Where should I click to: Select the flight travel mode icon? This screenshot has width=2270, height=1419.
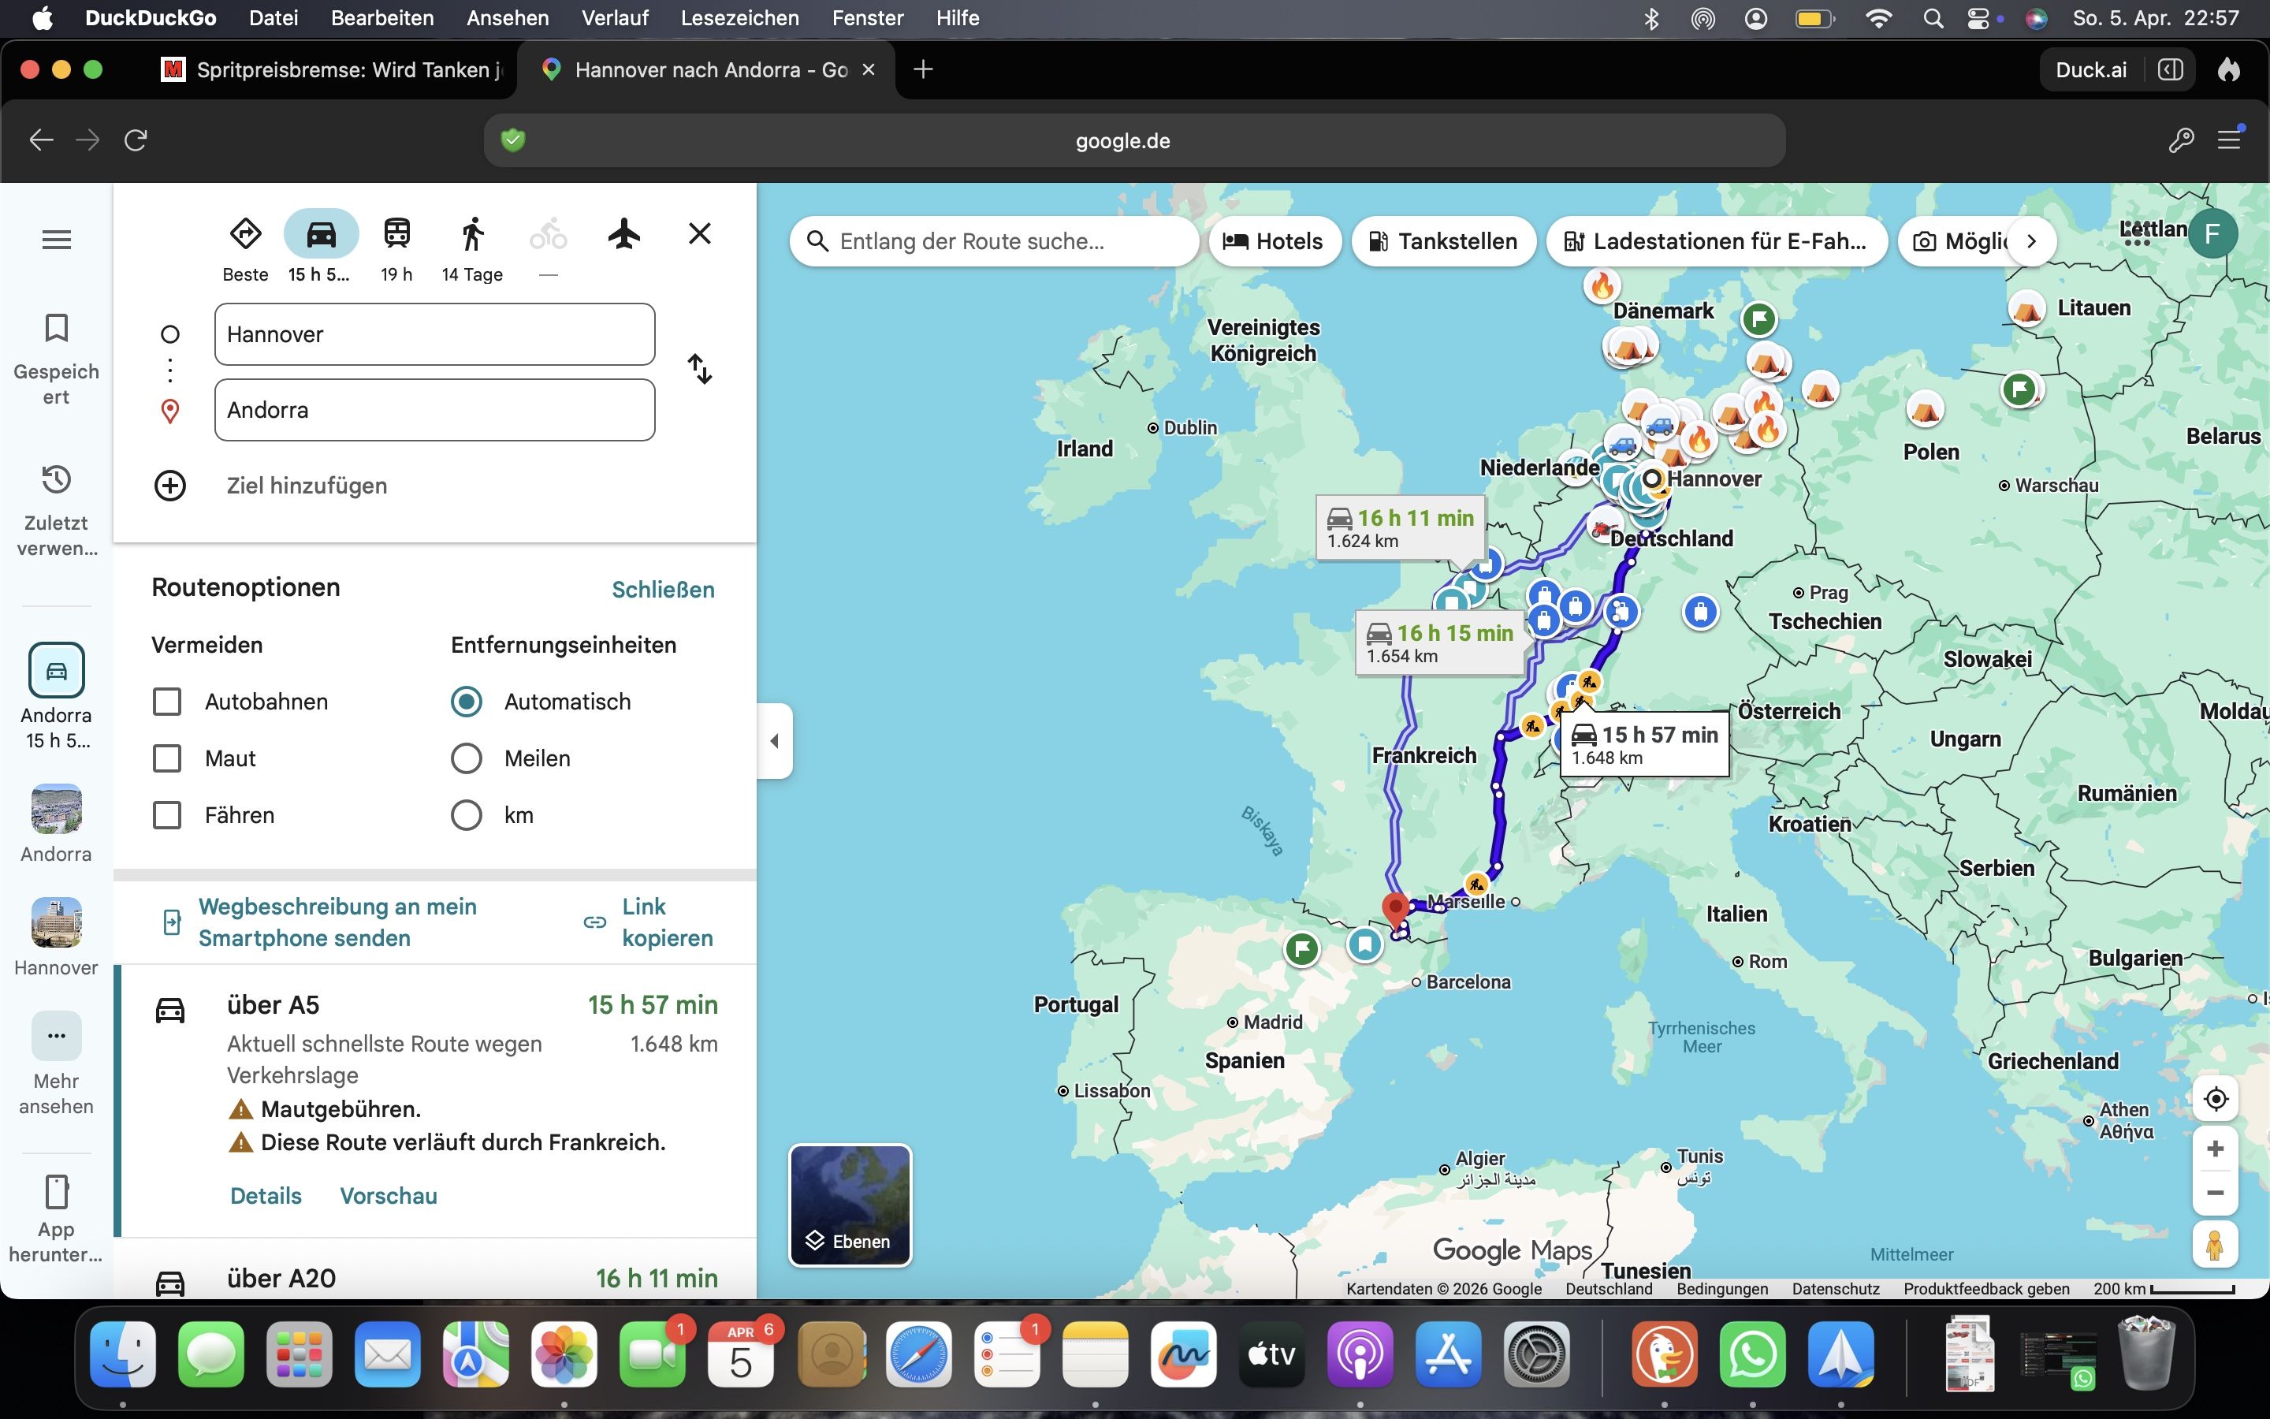[623, 233]
